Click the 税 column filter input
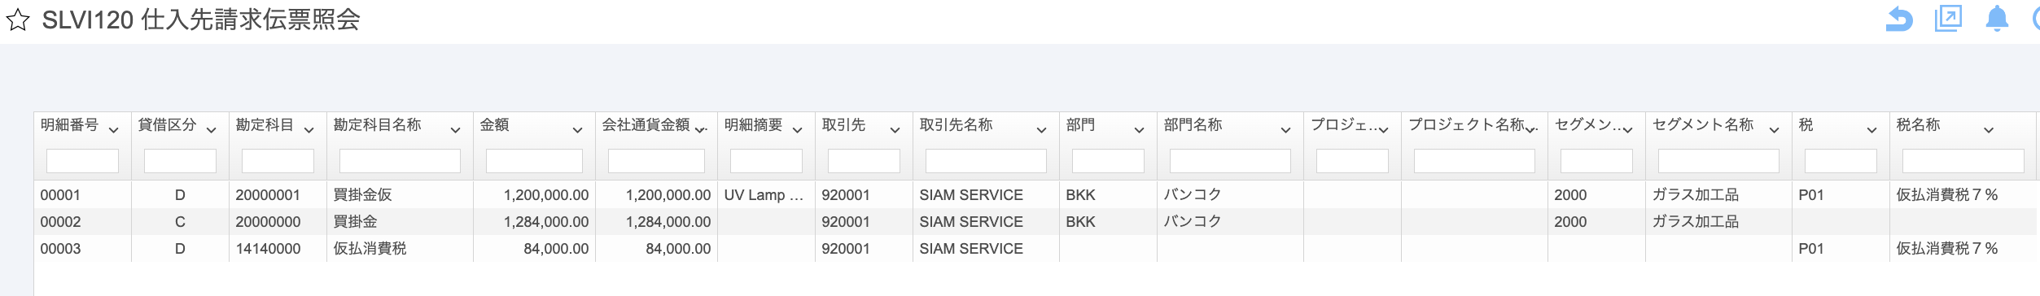The image size is (2040, 296). tap(1841, 161)
